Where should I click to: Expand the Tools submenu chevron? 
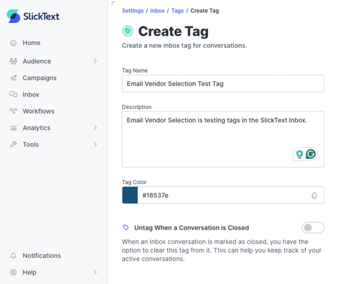point(95,144)
